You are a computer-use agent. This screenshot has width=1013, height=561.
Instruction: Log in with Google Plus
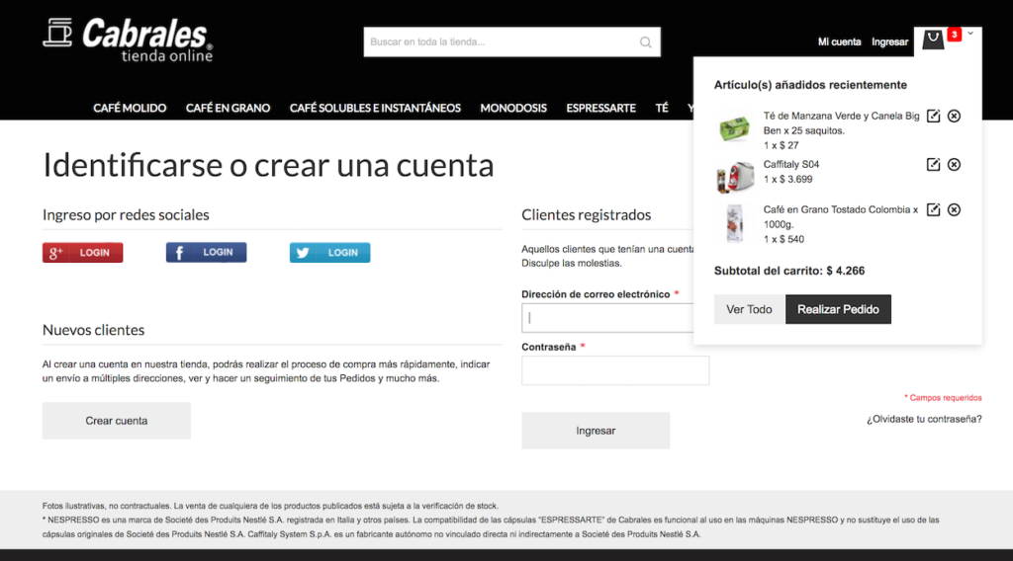[x=83, y=253]
